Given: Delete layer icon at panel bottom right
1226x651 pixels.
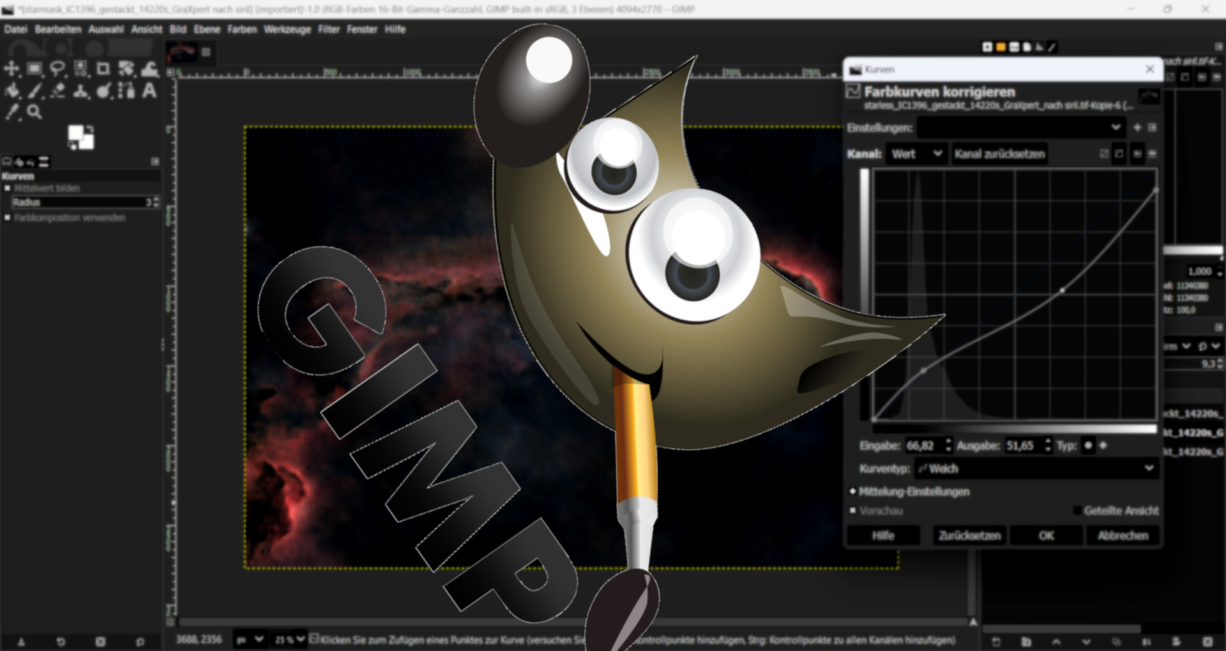Looking at the screenshot, I should [1207, 641].
